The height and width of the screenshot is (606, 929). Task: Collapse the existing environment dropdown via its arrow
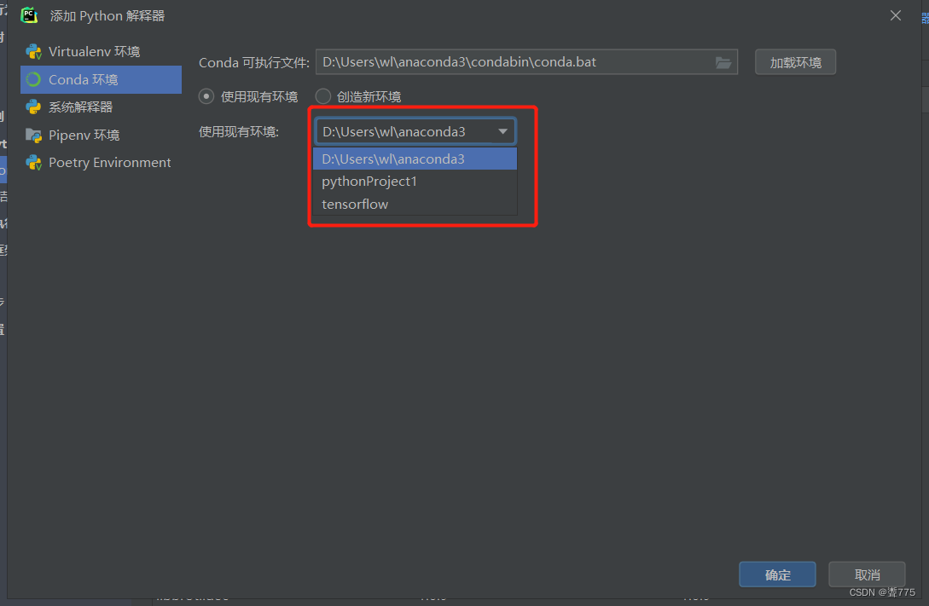point(502,131)
